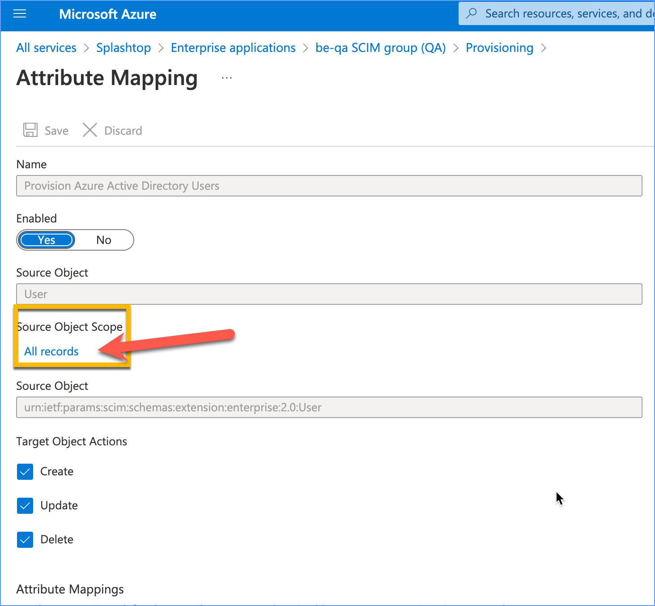Click the Delete checkbox label text
This screenshot has height=606, width=655.
[57, 539]
